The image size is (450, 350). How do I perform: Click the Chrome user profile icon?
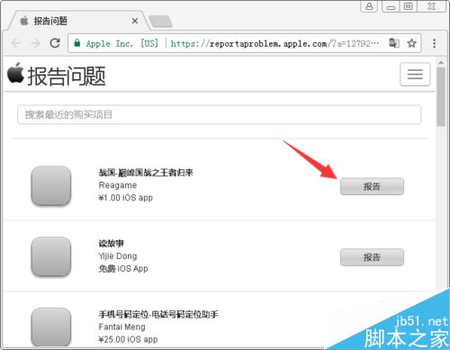(369, 6)
